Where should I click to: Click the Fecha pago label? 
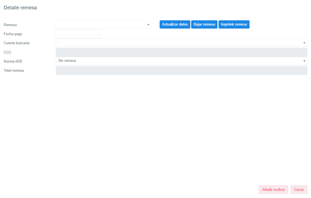13,34
